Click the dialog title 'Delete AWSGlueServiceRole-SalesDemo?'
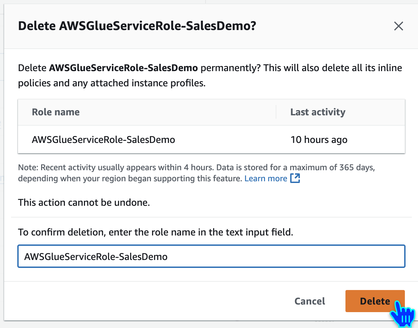 [x=137, y=26]
